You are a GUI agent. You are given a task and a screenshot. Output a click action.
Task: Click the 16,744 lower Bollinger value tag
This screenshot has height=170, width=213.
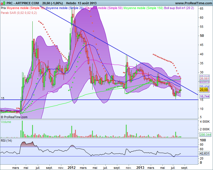pos(204,96)
